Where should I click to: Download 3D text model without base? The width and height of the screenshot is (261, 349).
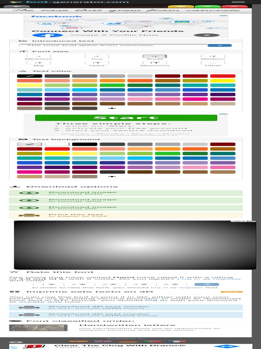click(126, 315)
